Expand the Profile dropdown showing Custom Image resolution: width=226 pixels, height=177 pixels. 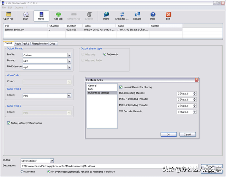(x=69, y=55)
